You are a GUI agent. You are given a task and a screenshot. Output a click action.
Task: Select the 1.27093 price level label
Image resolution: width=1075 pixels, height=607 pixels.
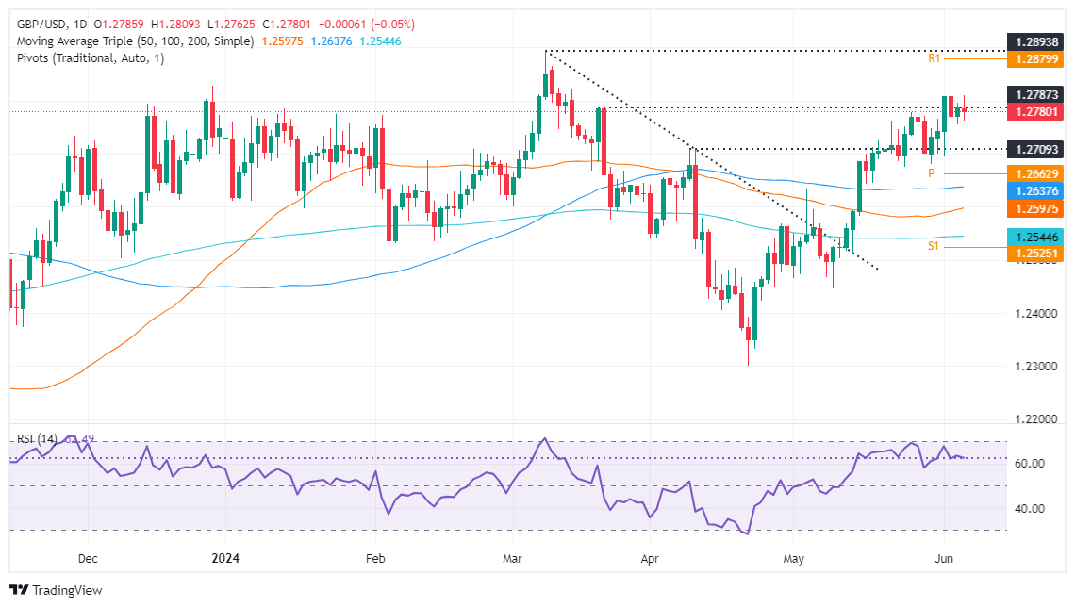[x=1035, y=149]
